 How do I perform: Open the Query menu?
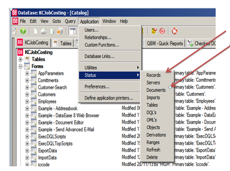tap(70, 21)
